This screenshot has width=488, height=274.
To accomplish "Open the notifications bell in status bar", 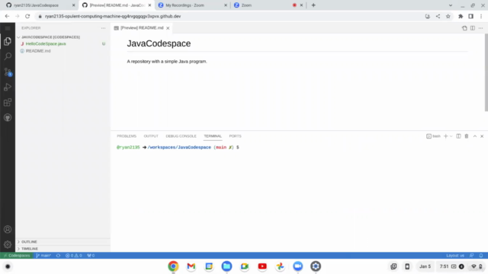I will (481, 256).
